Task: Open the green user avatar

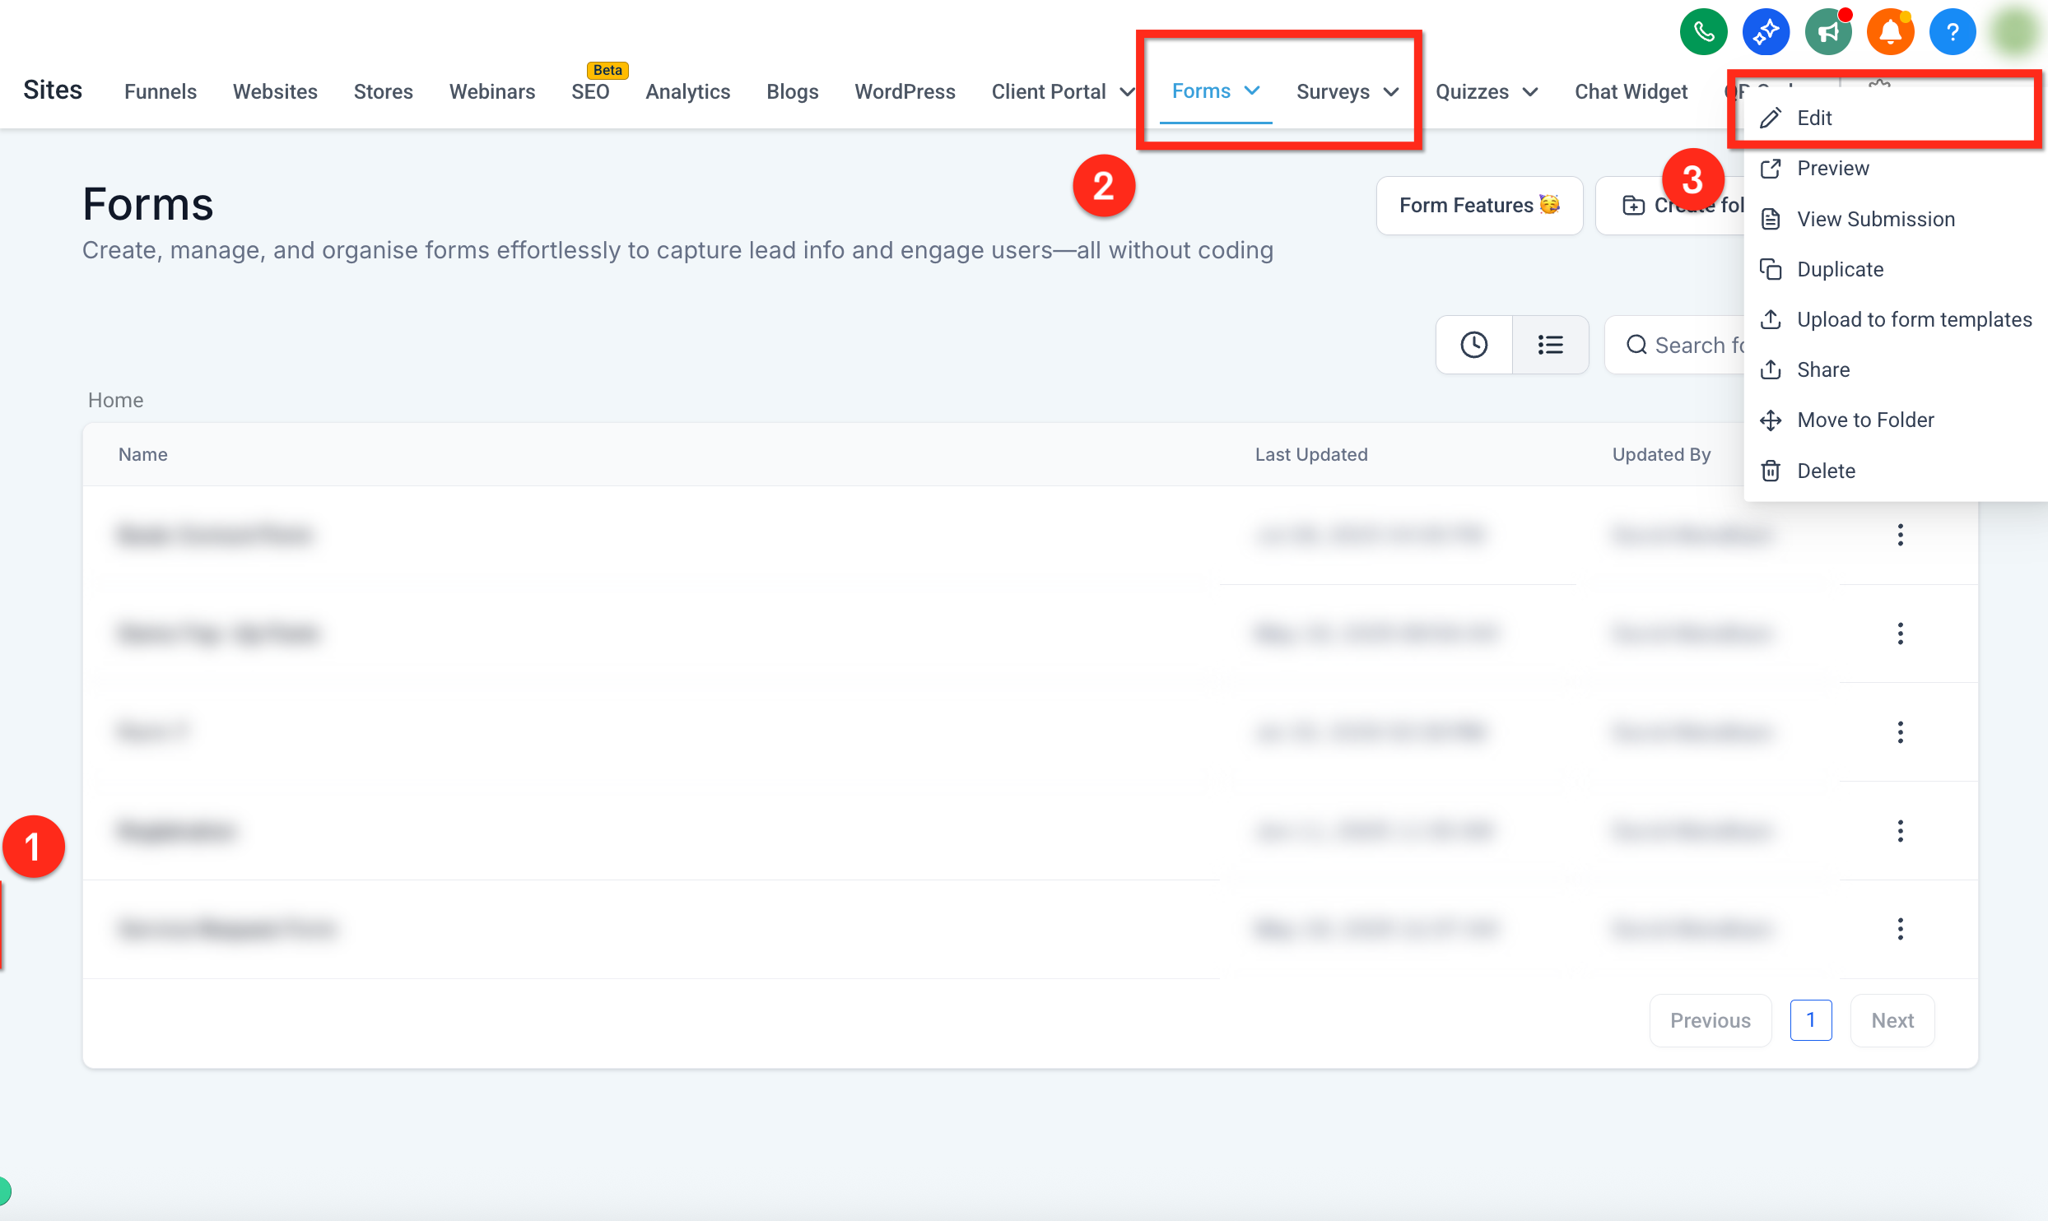Action: (2015, 32)
